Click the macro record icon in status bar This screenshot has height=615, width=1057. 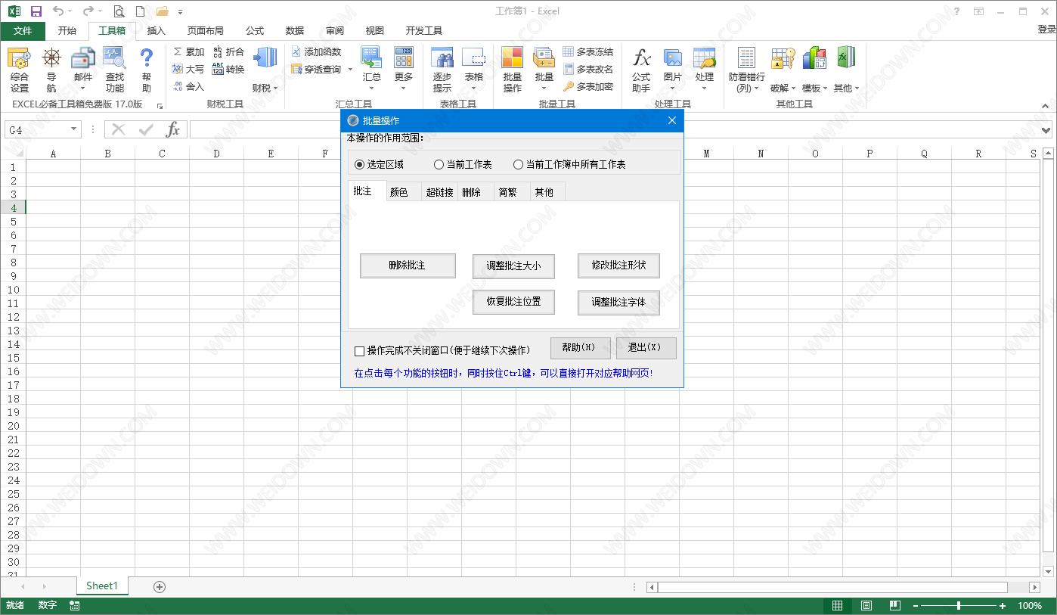click(75, 606)
